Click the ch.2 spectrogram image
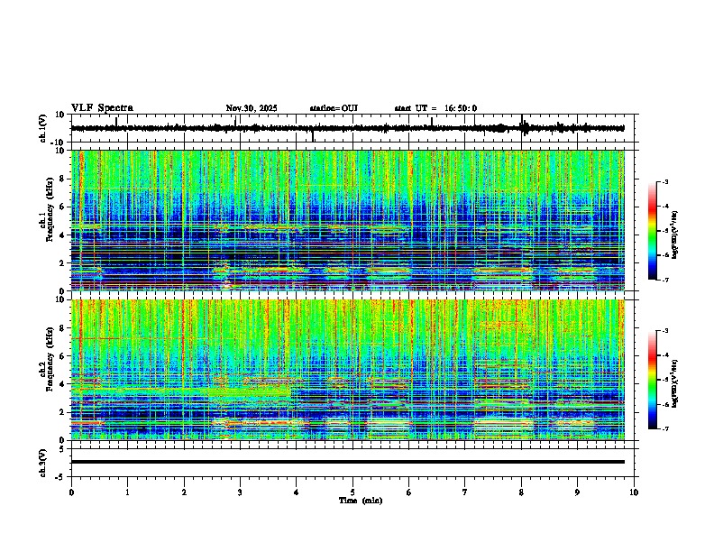The width and height of the screenshot is (714, 552). click(347, 370)
